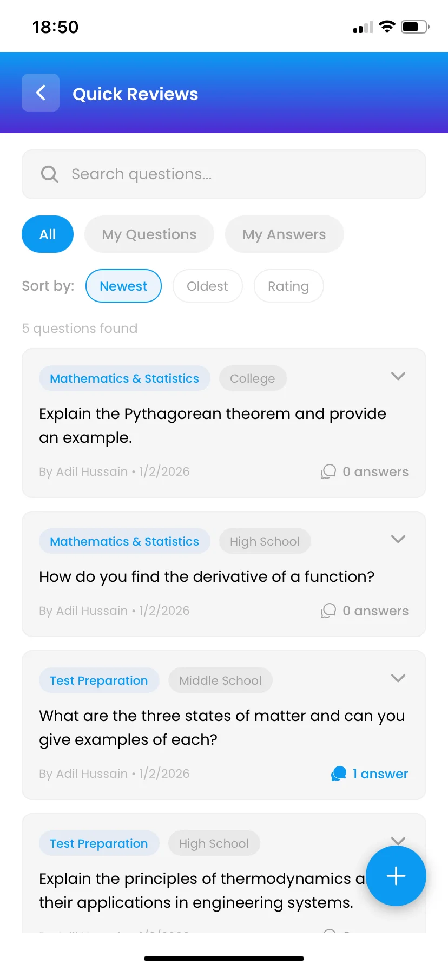The width and height of the screenshot is (448, 970).
Task: Sort questions by Oldest
Action: click(207, 286)
